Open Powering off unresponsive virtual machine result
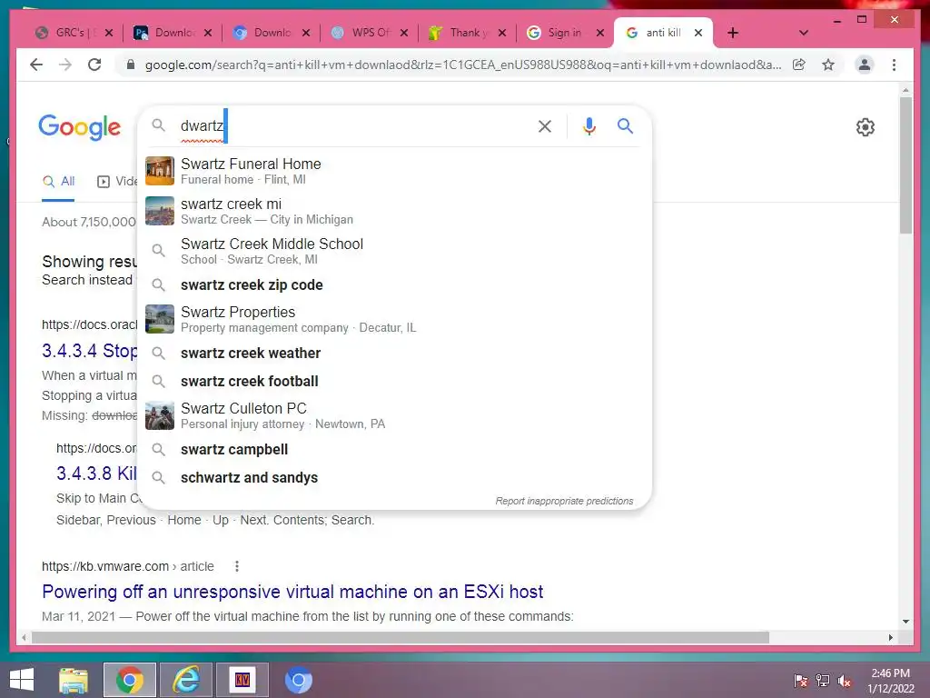This screenshot has height=698, width=930. (x=292, y=591)
